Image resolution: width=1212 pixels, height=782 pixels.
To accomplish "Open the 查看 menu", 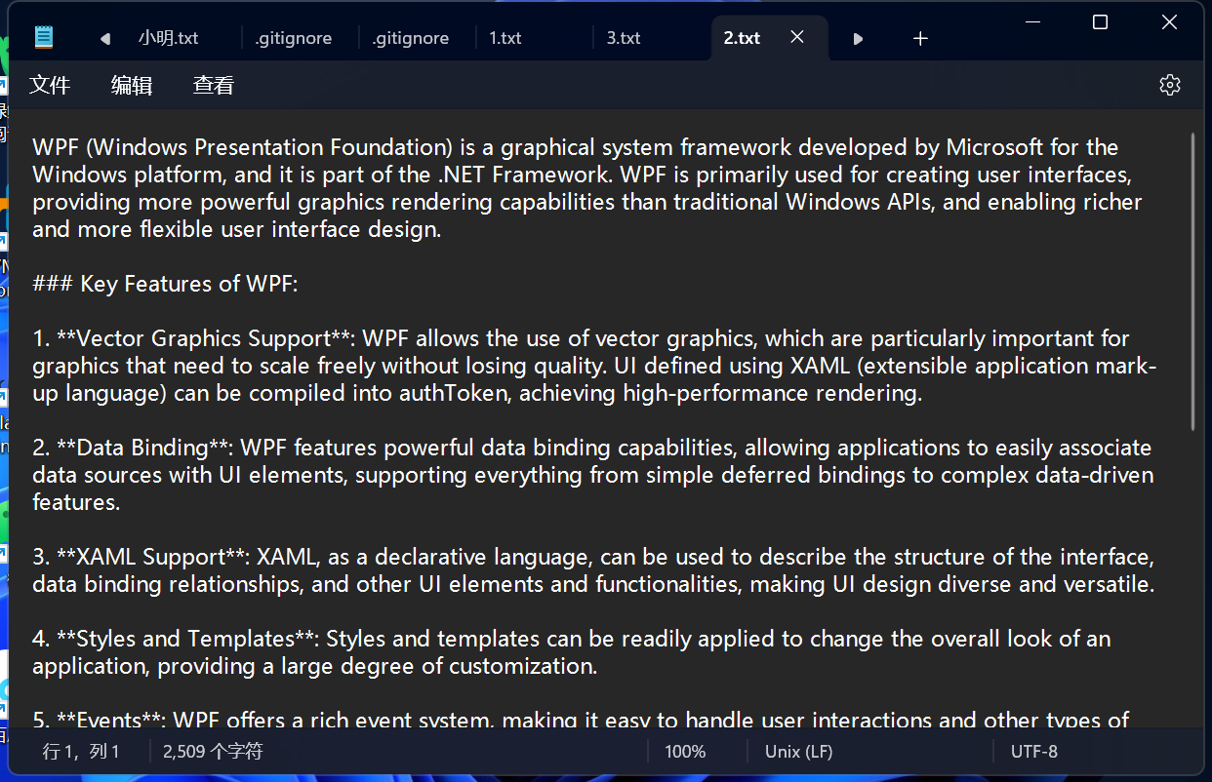I will coord(214,85).
